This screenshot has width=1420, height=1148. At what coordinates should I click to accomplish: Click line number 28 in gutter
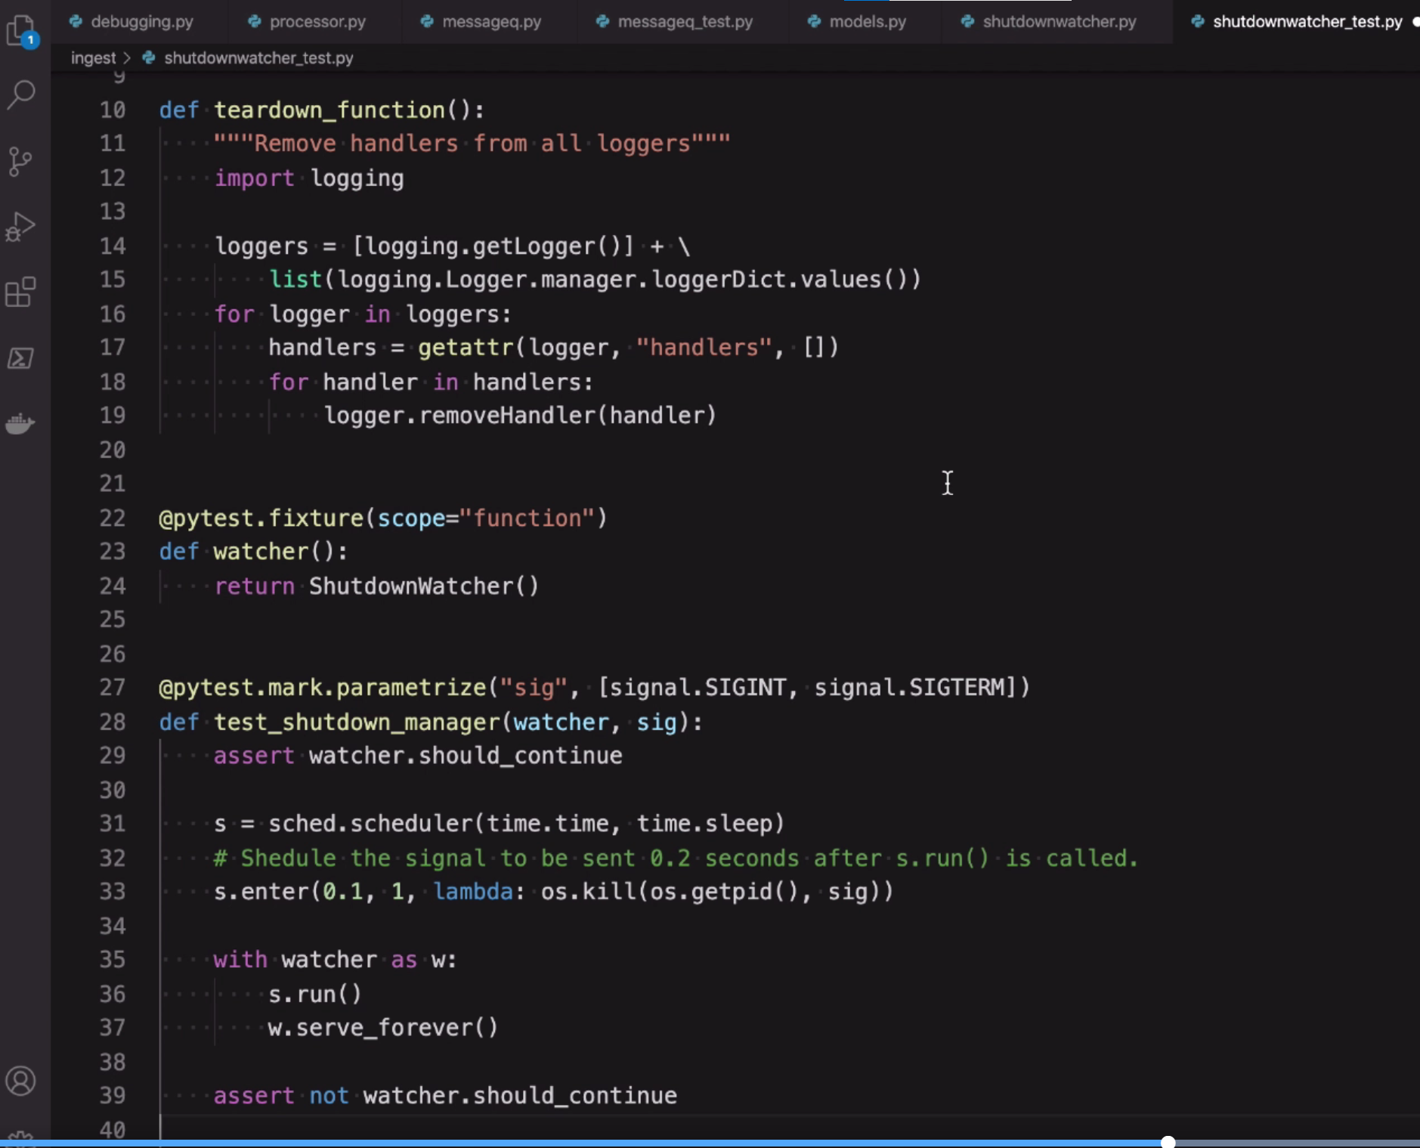113,722
